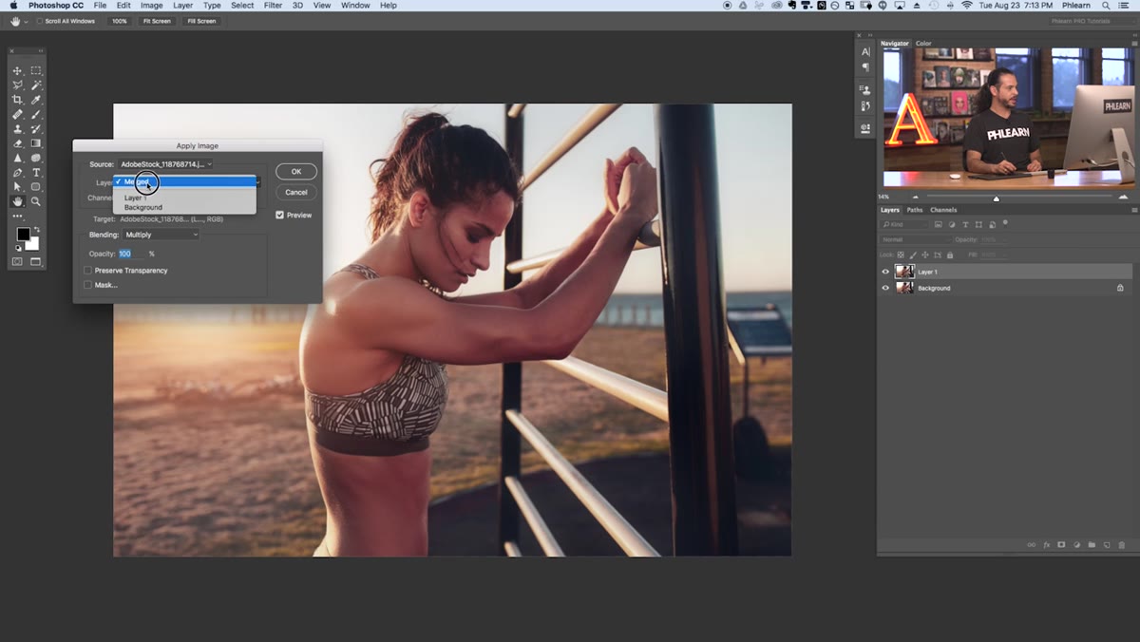Switch to the Color panel tab

coord(923,44)
